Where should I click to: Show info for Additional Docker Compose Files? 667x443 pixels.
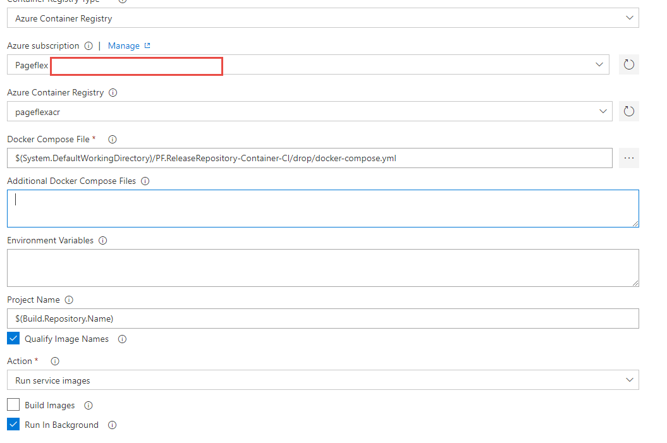click(x=145, y=181)
